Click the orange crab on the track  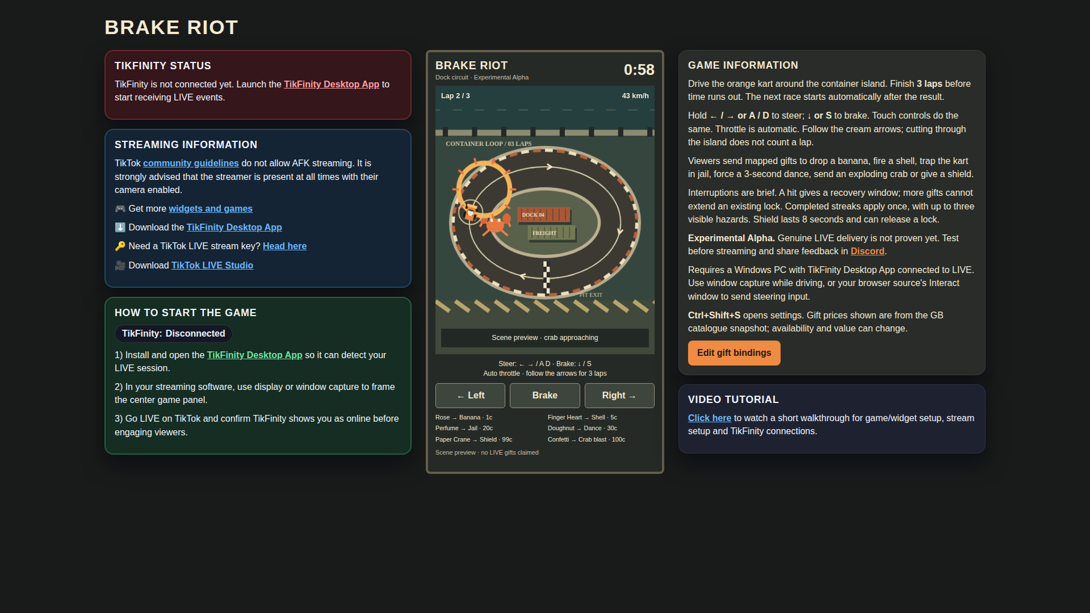tap(496, 224)
